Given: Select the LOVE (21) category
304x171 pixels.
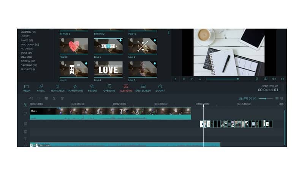Looking at the screenshot, I should coord(25,36).
